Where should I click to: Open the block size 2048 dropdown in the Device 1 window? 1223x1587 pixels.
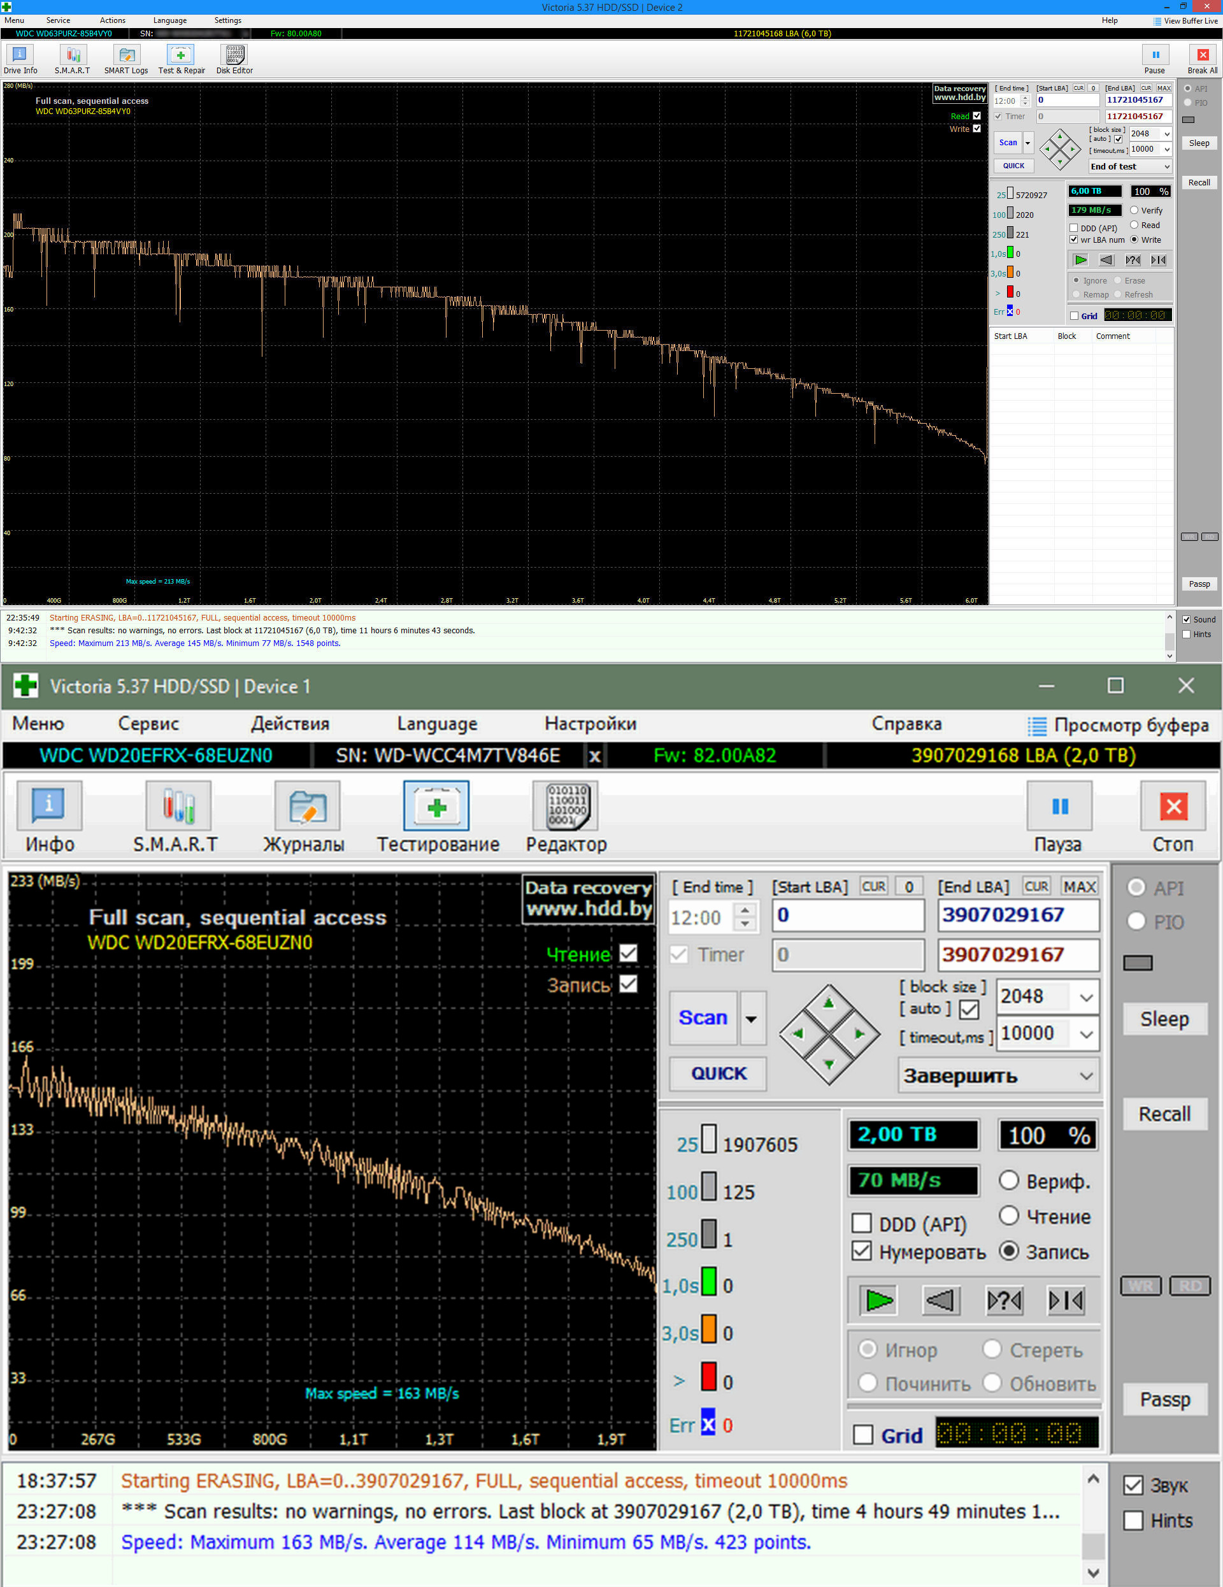point(1085,997)
